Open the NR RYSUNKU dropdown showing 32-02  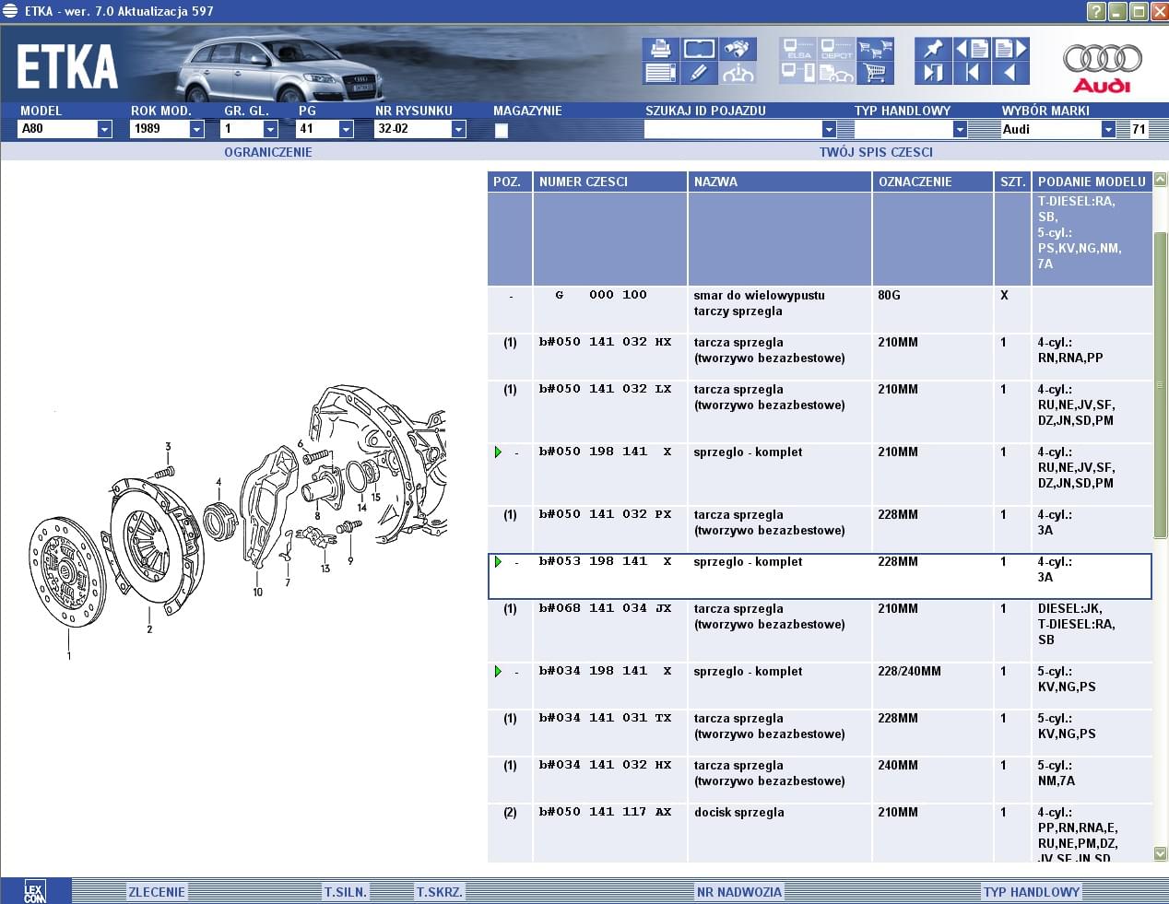pyautogui.click(x=458, y=129)
